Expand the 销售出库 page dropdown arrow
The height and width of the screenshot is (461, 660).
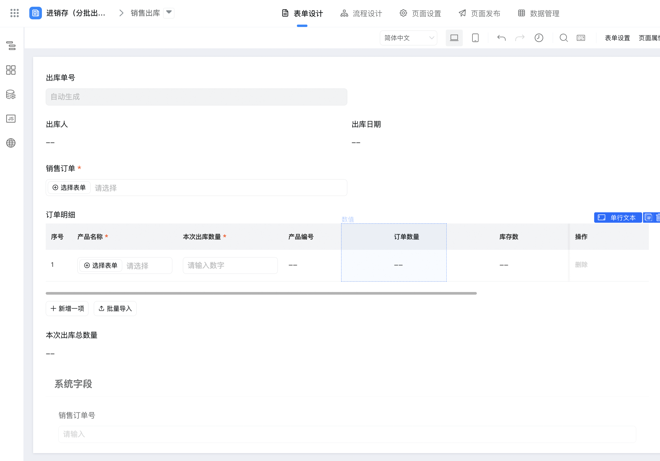click(x=169, y=13)
